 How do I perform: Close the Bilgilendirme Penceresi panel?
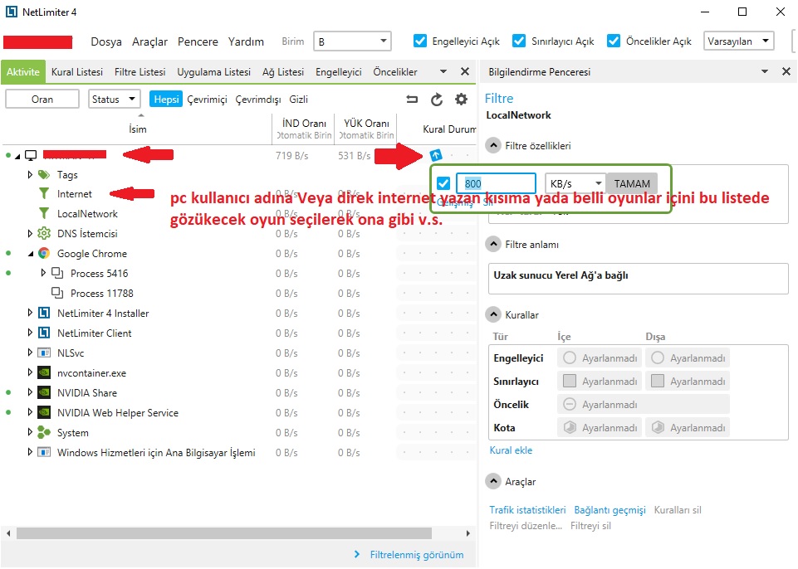[x=786, y=71]
